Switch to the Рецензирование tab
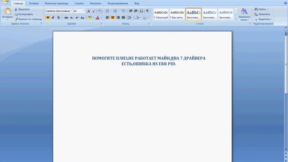This screenshot has height=162, width=288. (118, 4)
